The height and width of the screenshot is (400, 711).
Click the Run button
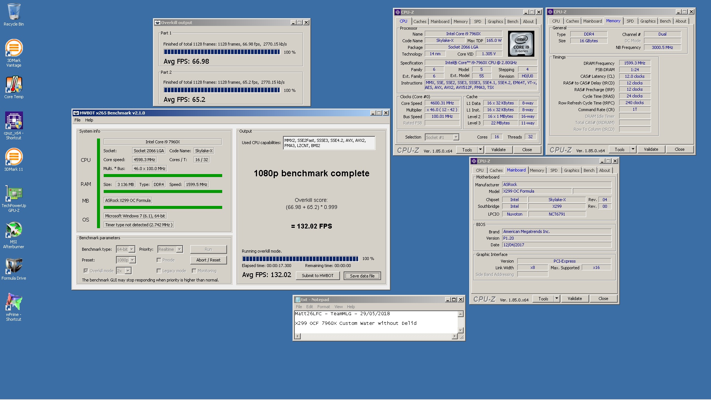[x=208, y=249]
